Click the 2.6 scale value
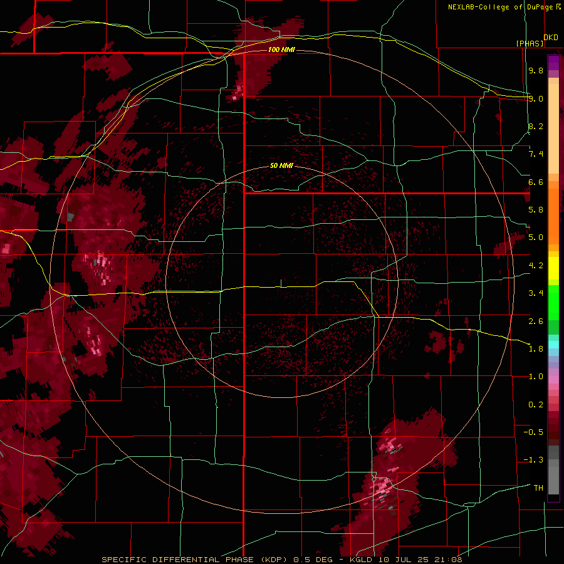Screen dimensions: 564x564 [x=536, y=321]
